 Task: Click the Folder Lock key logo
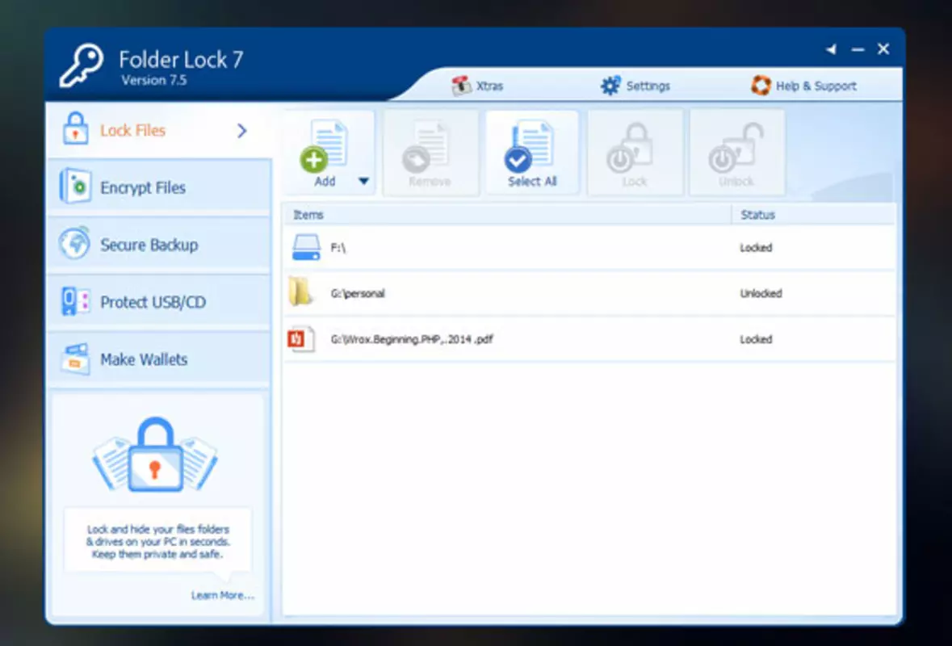[82, 65]
